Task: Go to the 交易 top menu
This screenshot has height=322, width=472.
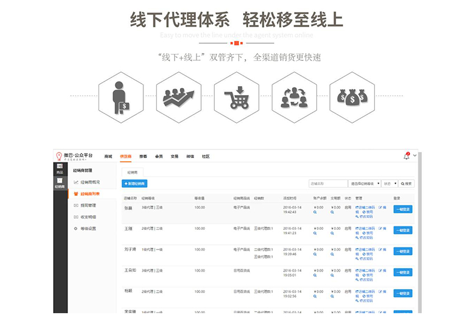Action: tap(174, 157)
